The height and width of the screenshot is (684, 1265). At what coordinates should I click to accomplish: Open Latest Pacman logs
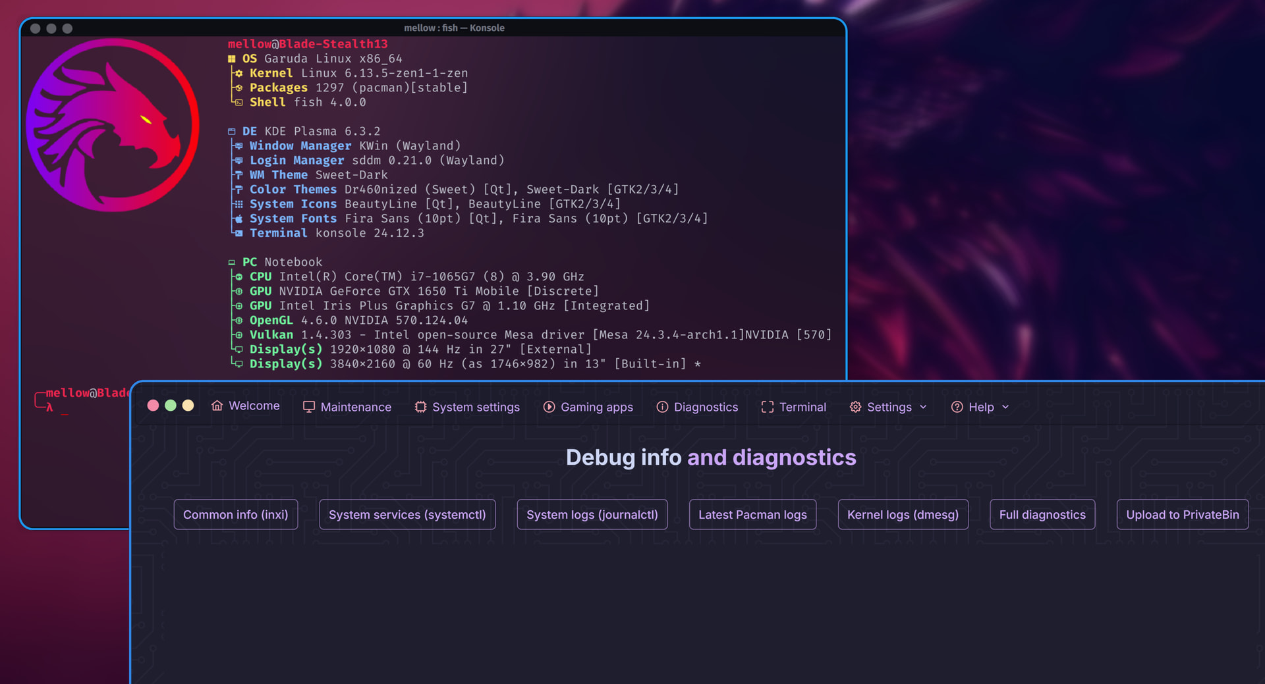[x=752, y=514]
